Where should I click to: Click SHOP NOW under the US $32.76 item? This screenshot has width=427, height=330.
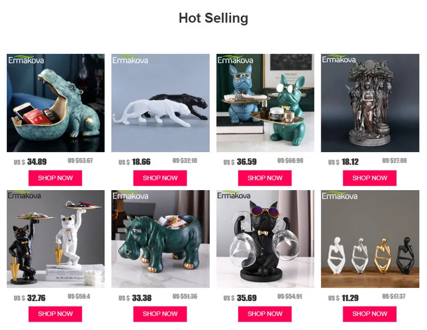tap(56, 314)
